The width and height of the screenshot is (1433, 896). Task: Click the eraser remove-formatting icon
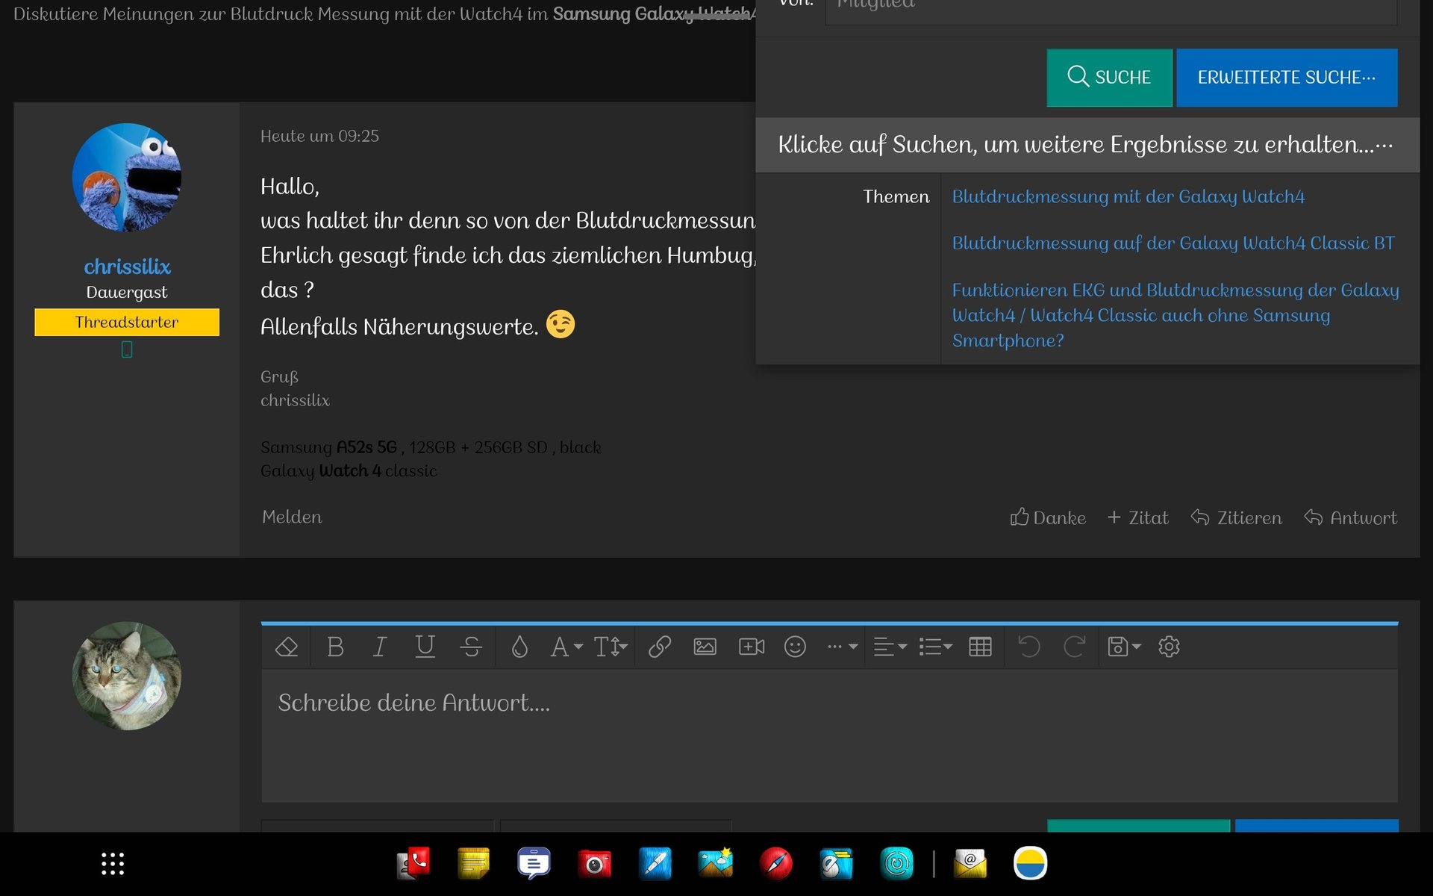[x=287, y=647]
